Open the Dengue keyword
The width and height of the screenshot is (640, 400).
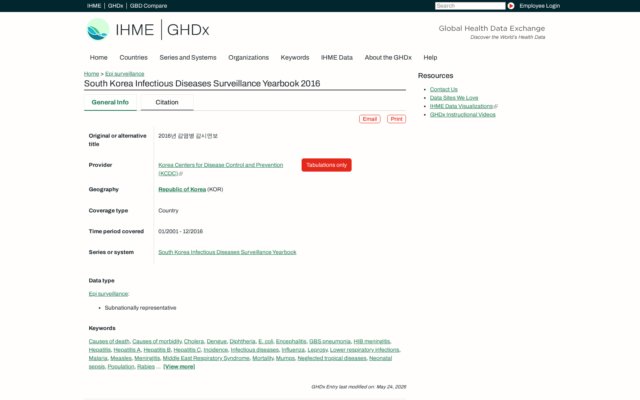[217, 341]
